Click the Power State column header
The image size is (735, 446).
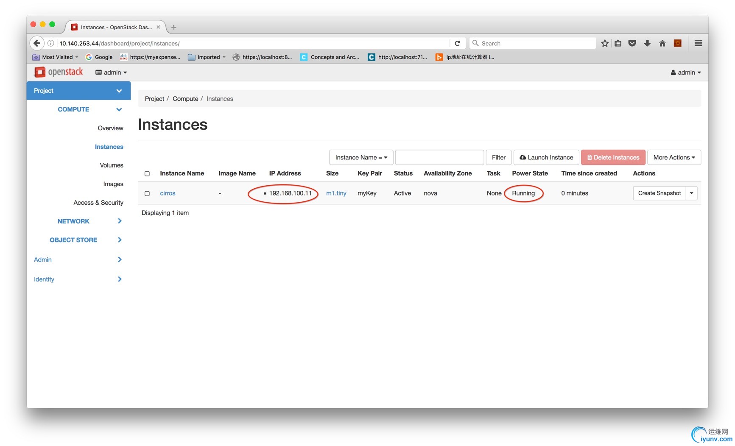point(530,173)
